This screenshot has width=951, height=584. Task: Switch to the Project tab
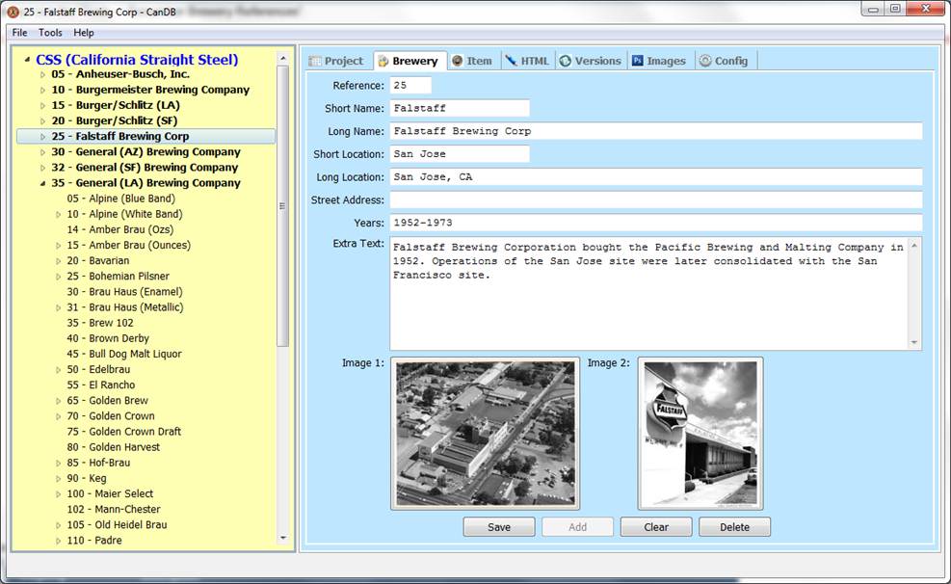click(336, 61)
